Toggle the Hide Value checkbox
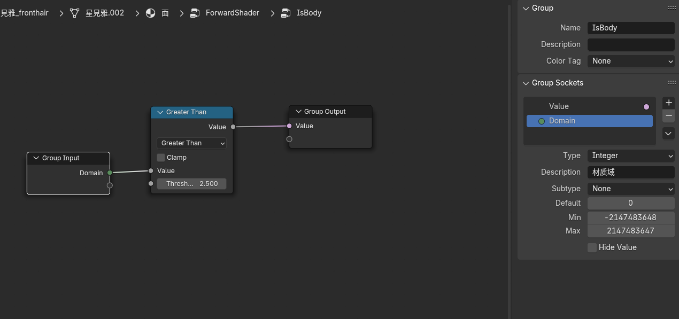 pyautogui.click(x=592, y=247)
